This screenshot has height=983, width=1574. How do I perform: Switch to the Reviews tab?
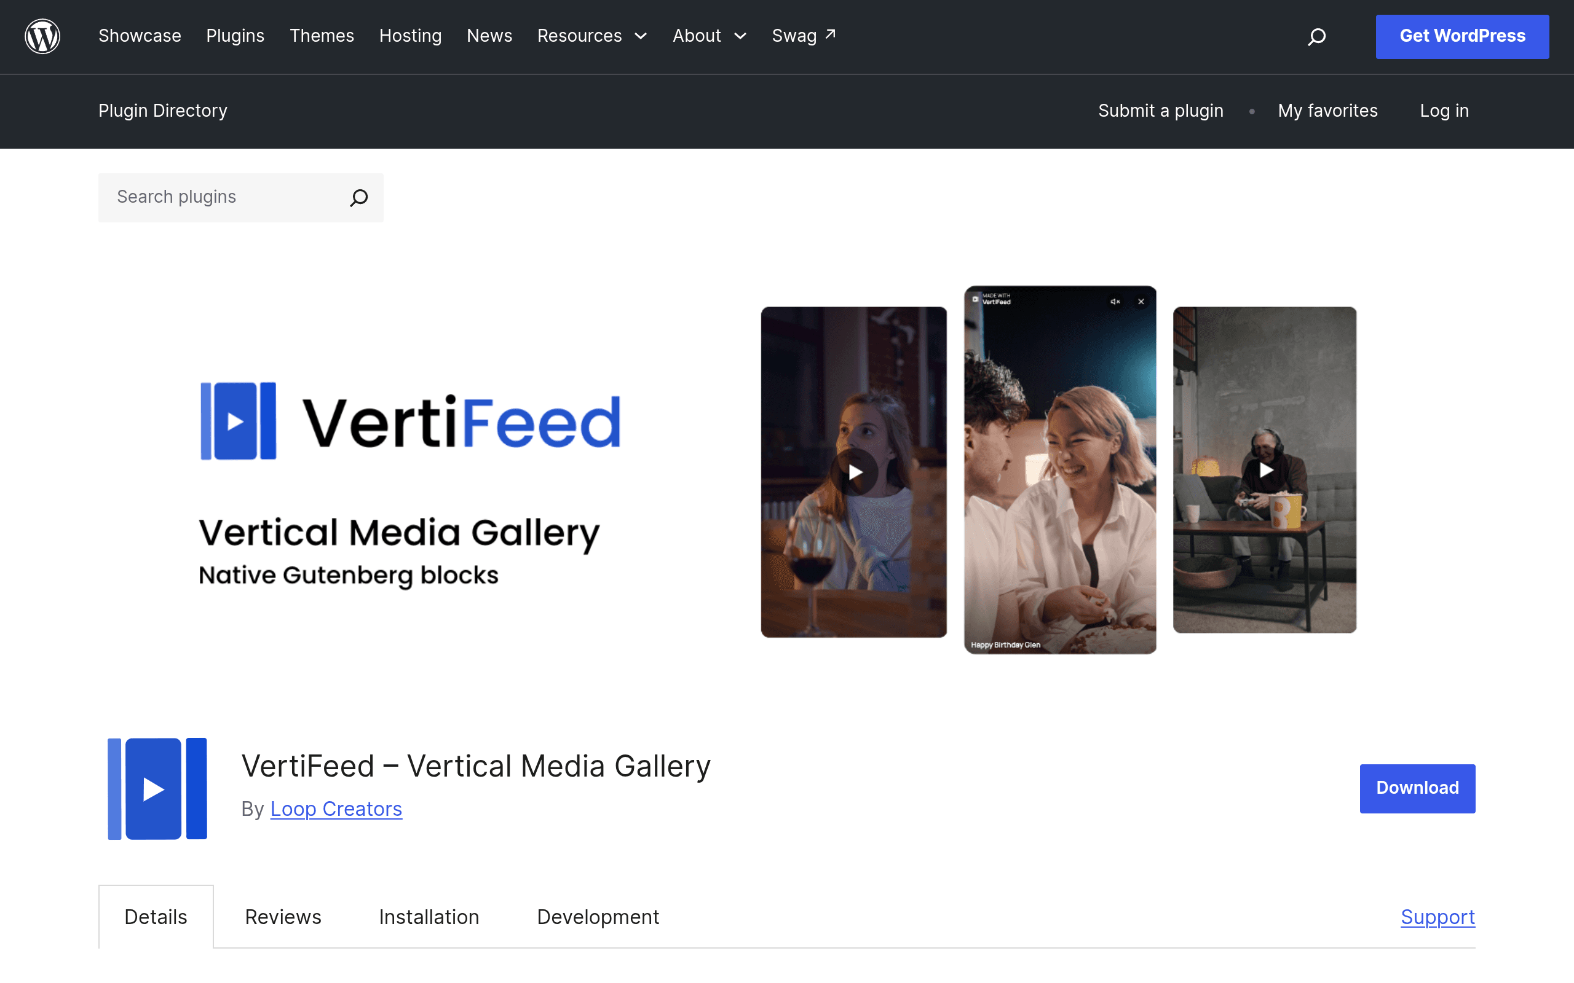point(283,917)
